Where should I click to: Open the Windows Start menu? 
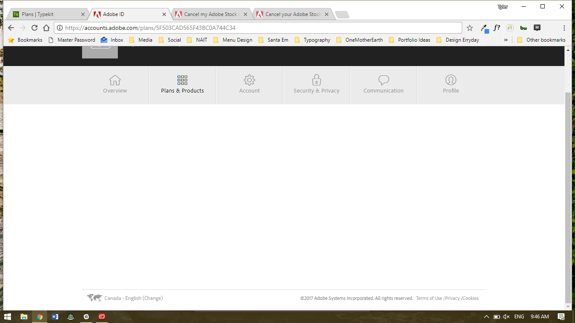pos(8,317)
